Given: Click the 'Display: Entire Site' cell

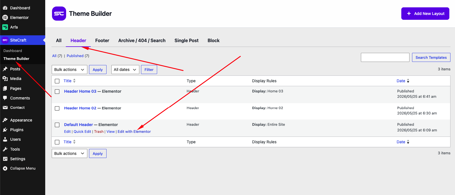Looking at the screenshot, I should [x=268, y=125].
